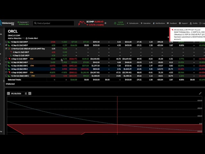Click the ITM tag on -1 Sep 11 200 P
This screenshot has height=154, width=205.
pyautogui.click(x=31, y=59)
